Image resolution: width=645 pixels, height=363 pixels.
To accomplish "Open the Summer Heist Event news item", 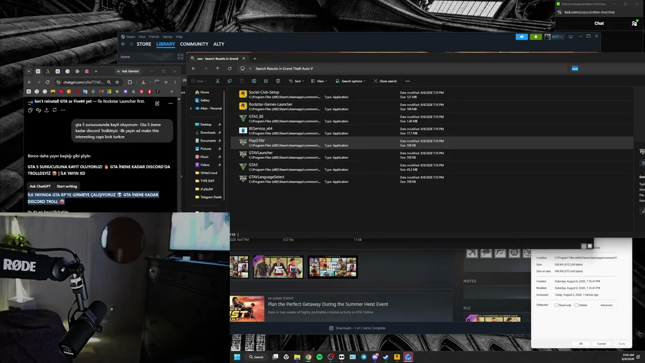I will tap(328, 304).
